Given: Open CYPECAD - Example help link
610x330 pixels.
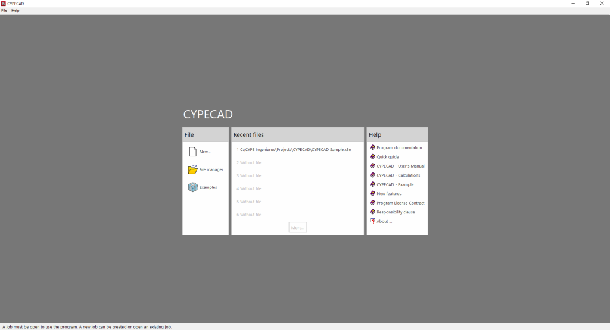Looking at the screenshot, I should click(x=395, y=184).
